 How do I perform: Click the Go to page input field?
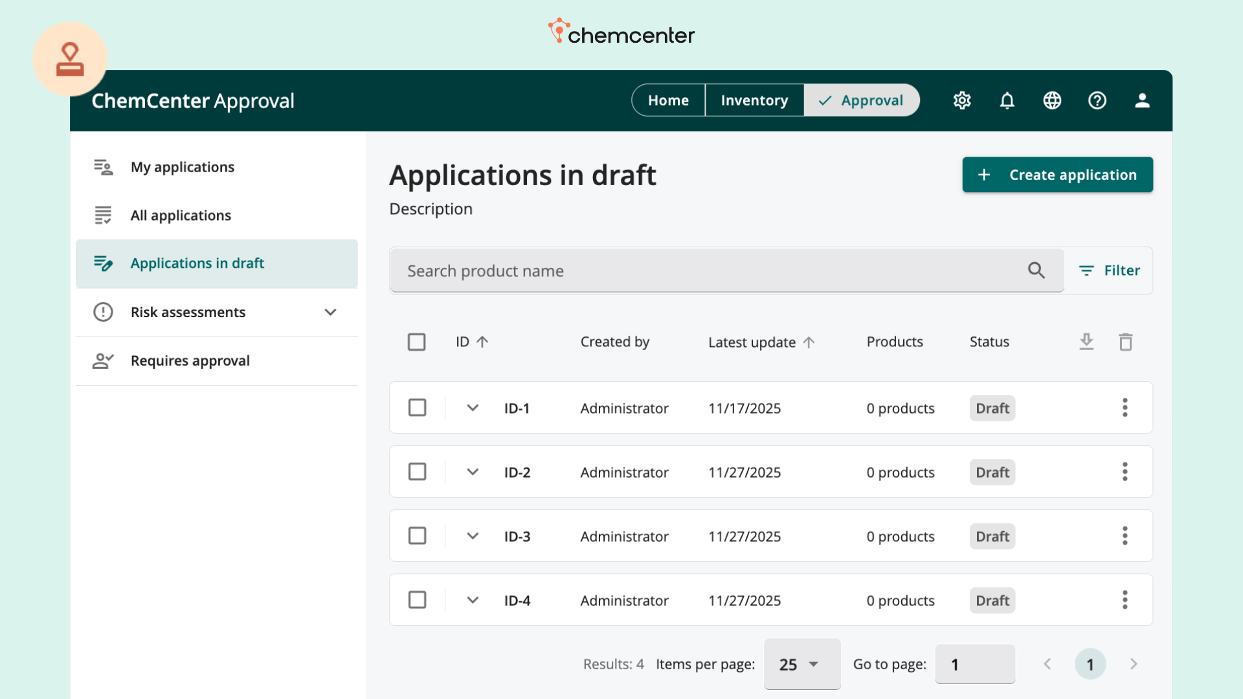pos(974,664)
